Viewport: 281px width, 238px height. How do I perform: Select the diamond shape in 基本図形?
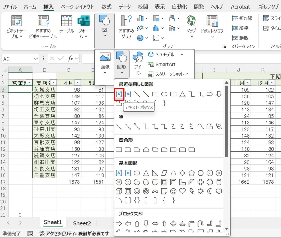(x=182, y=173)
